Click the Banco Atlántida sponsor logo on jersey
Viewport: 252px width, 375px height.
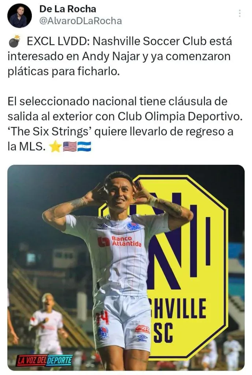[119, 242]
